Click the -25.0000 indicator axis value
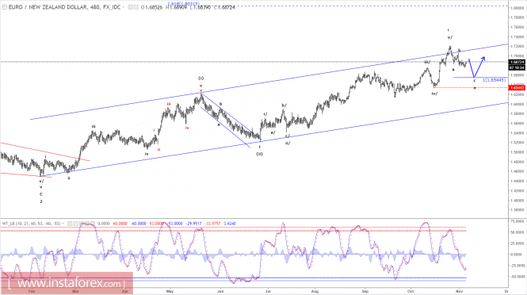Image resolution: width=527 pixels, height=295 pixels. (x=517, y=266)
